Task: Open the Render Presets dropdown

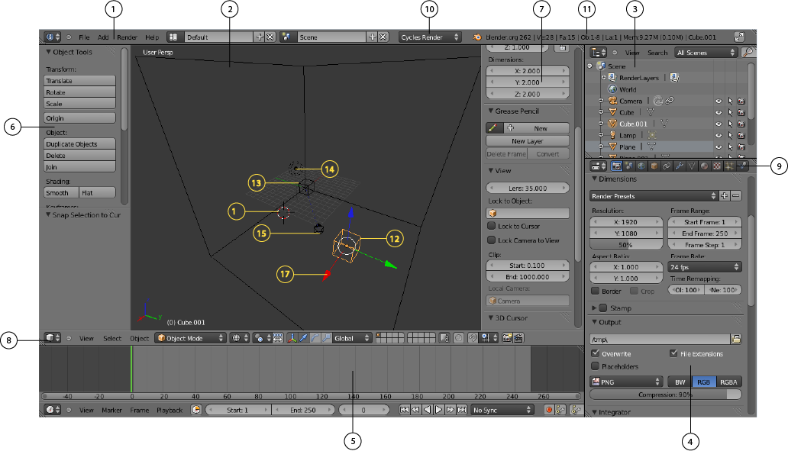Action: (x=654, y=196)
